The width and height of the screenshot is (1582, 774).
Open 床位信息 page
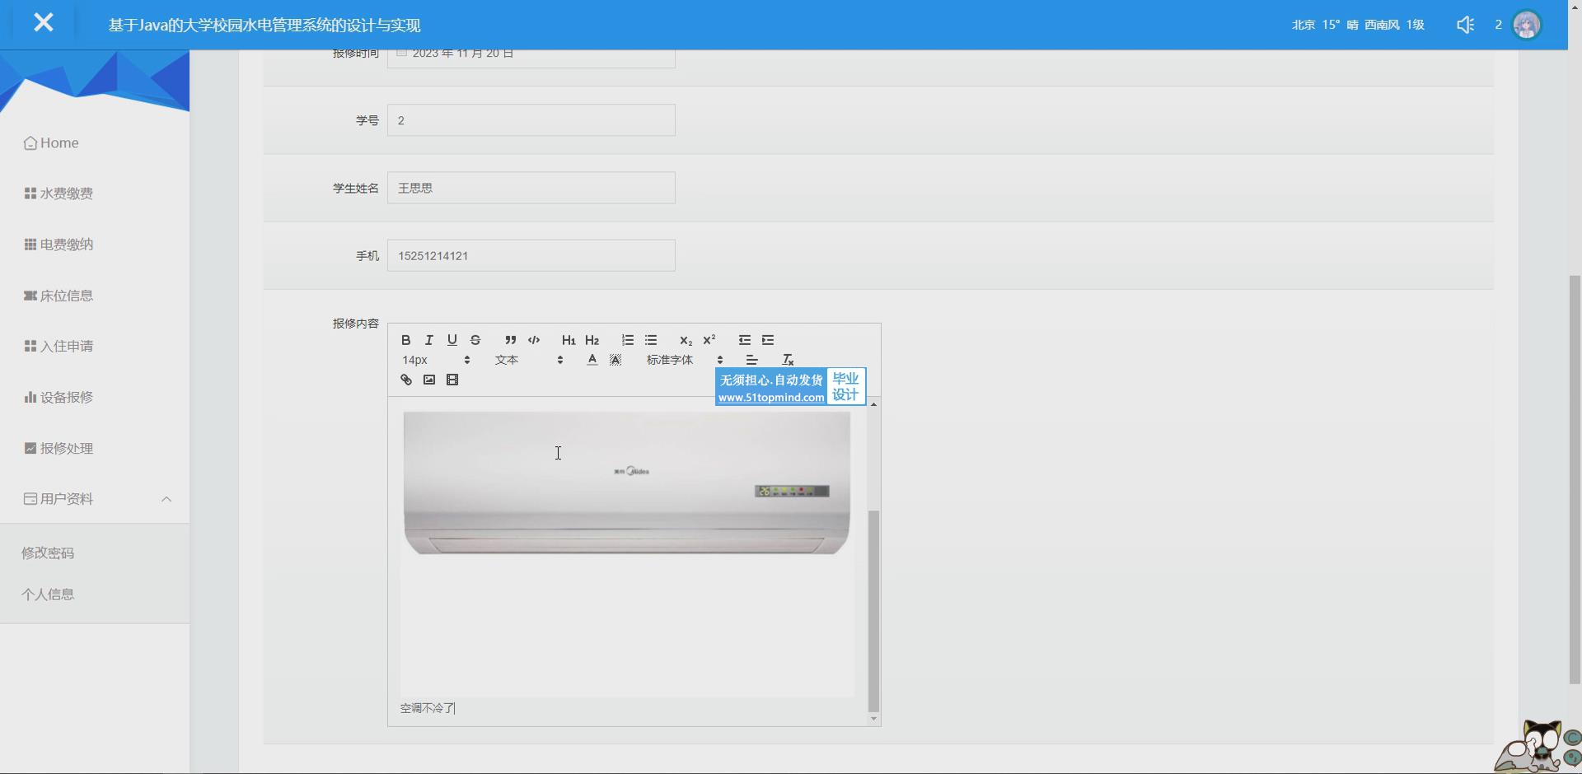click(x=59, y=296)
